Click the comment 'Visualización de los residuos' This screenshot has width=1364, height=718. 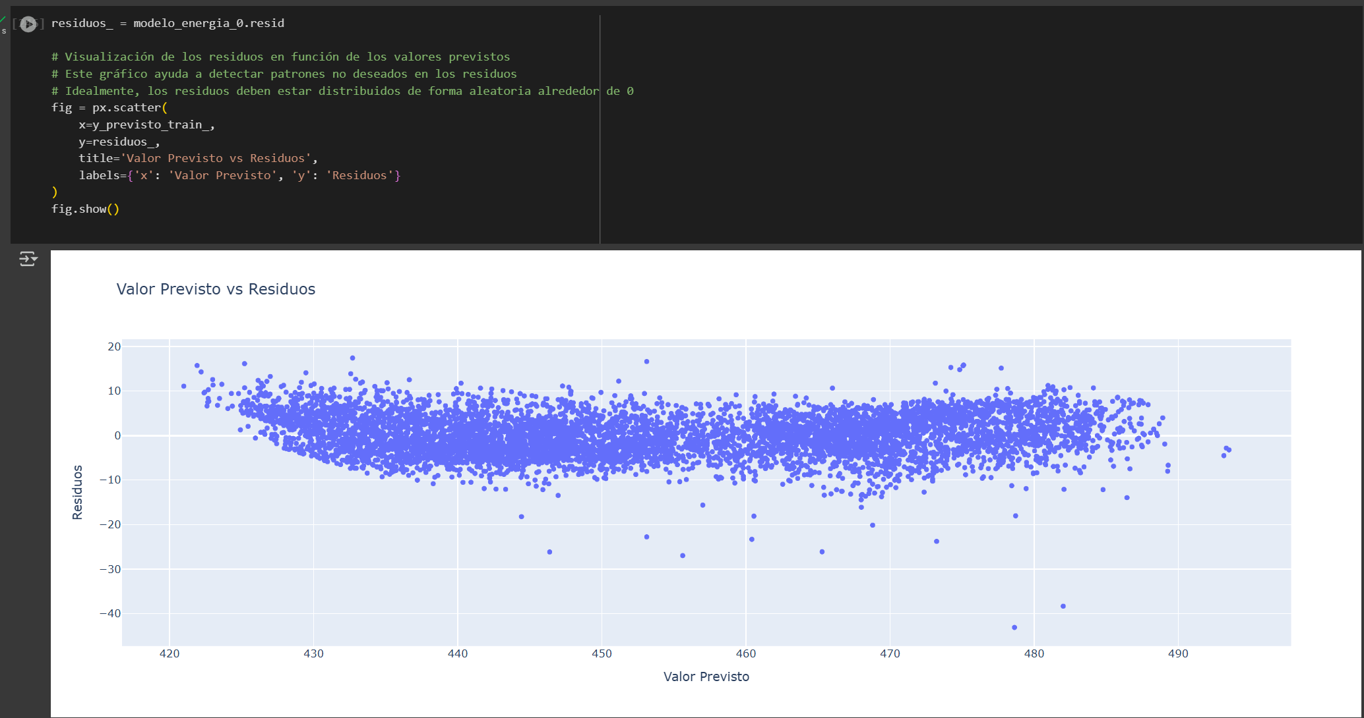[281, 57]
